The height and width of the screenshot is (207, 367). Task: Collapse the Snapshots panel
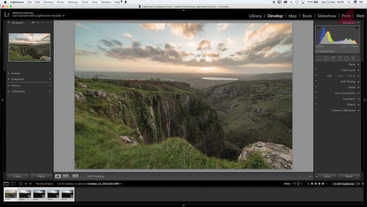(x=8, y=79)
